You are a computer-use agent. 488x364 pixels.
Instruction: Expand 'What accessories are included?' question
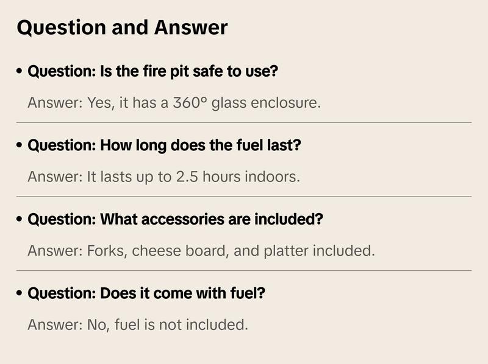(x=175, y=219)
